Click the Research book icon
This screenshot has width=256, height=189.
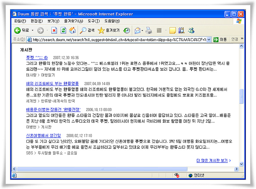(181, 30)
